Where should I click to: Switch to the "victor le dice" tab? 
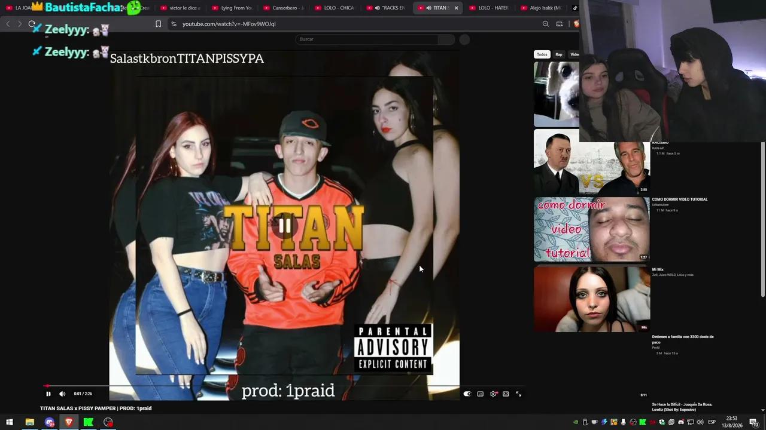click(x=180, y=8)
